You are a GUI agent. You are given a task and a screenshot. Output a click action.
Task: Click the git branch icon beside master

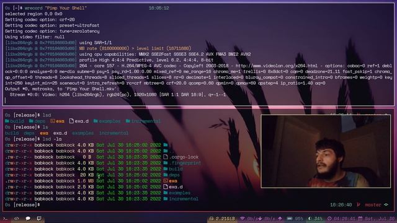coord(359,204)
